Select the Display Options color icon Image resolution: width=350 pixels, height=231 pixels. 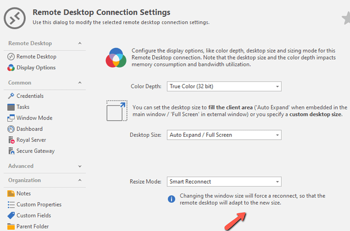[x=11, y=68]
